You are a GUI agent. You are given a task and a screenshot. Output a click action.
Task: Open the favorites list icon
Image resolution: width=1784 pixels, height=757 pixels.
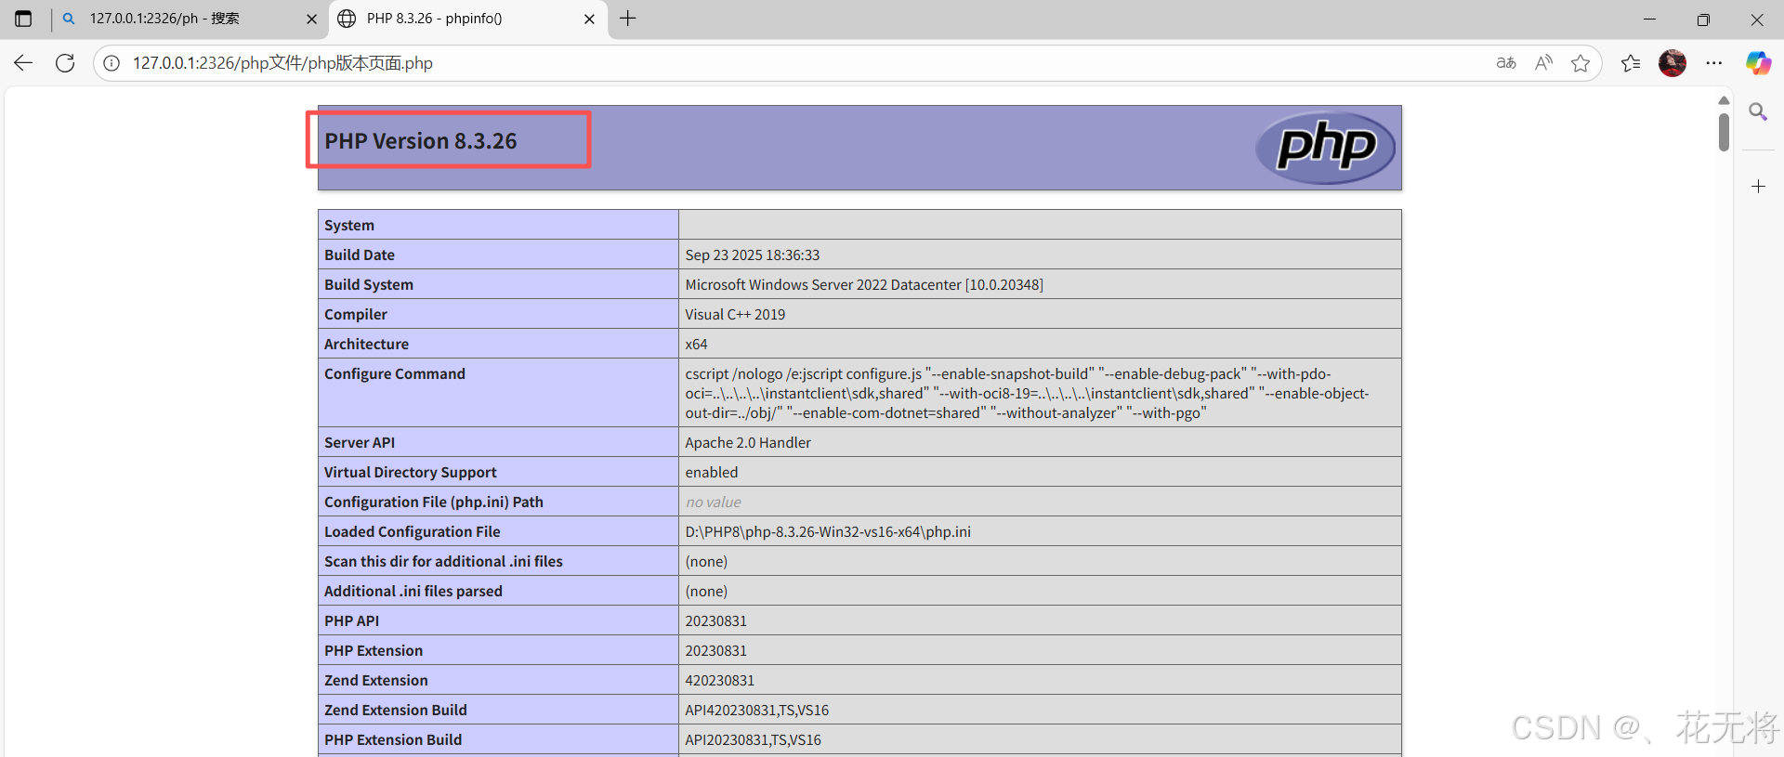tap(1631, 63)
